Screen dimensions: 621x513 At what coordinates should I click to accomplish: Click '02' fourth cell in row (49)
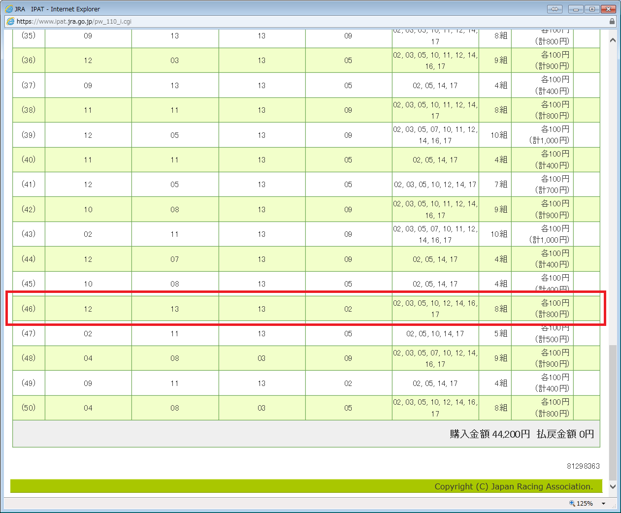348,383
